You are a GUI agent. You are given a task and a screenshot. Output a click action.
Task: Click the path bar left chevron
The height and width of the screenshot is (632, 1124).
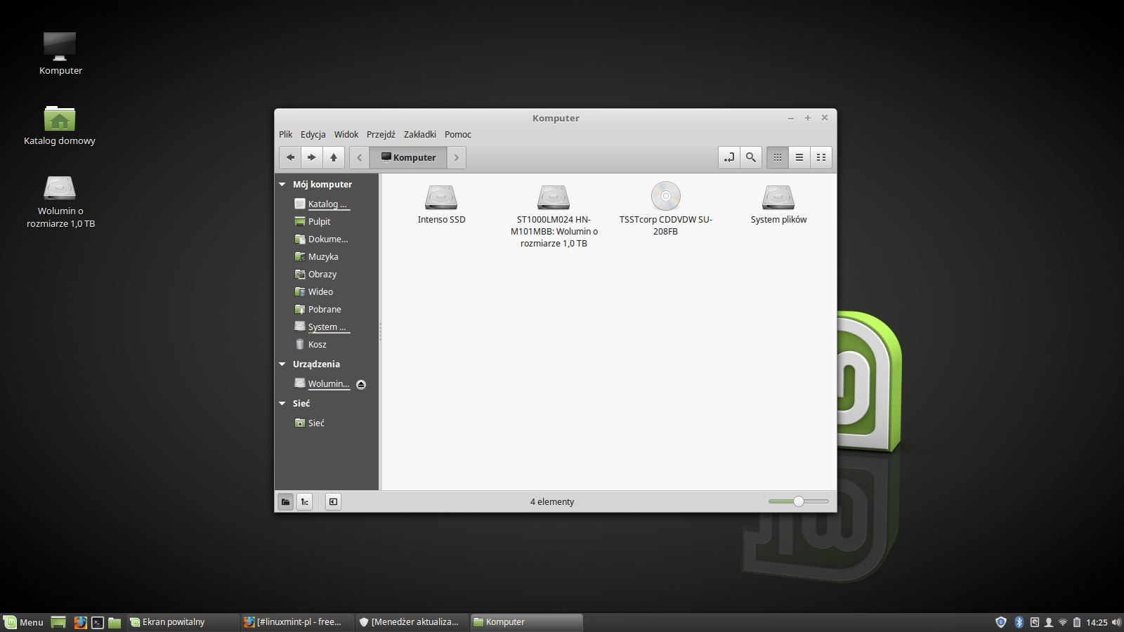[360, 157]
